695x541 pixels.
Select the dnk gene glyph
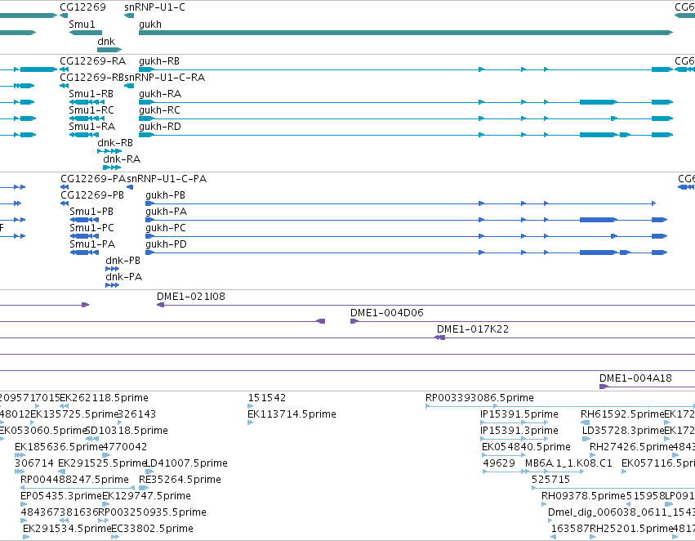[x=109, y=50]
